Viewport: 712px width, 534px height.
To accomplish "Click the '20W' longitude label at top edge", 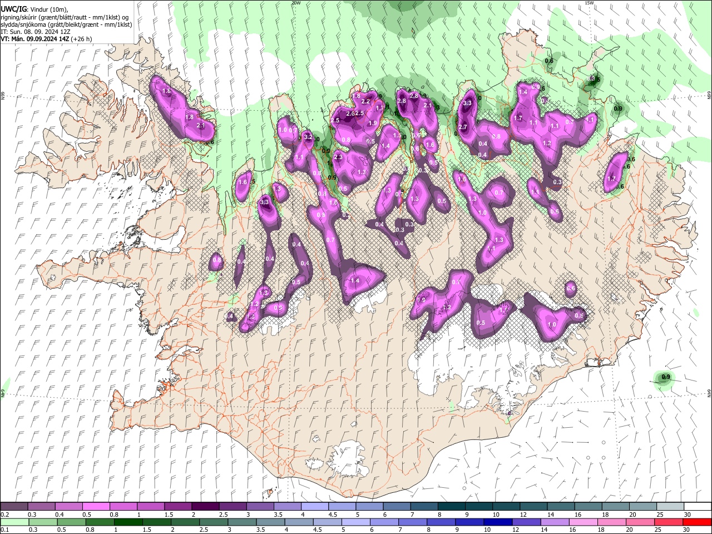I will [296, 3].
